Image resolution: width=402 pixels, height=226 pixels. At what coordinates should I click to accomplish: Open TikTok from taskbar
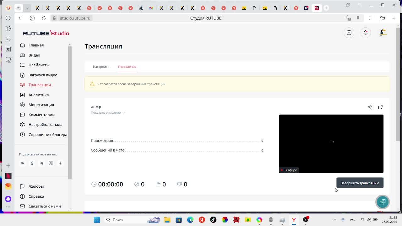[x=213, y=220]
